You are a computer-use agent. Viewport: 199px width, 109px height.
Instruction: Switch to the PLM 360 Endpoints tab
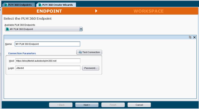[x=18, y=5]
